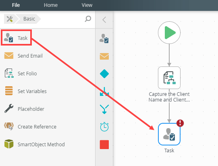Open the File menu
Screen dimensions: 218x166
click(16, 5)
